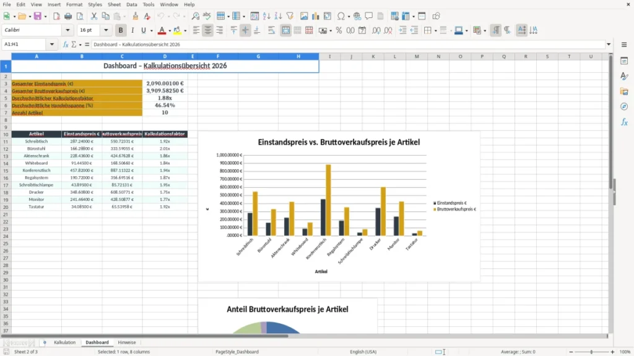The image size is (634, 356).
Task: Cut selection with scissors icon
Action: coord(94,16)
